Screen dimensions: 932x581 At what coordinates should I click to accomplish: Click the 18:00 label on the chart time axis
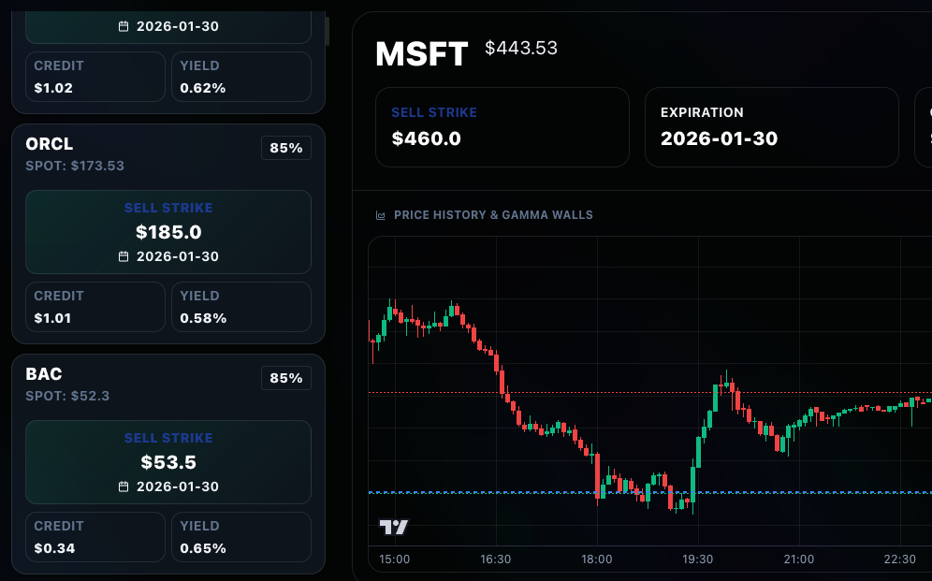point(597,559)
